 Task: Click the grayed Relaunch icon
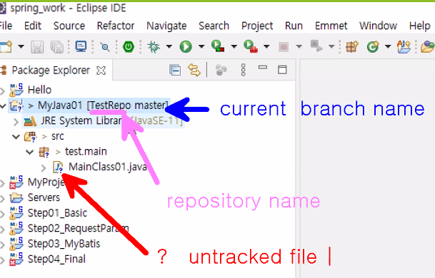click(316, 46)
